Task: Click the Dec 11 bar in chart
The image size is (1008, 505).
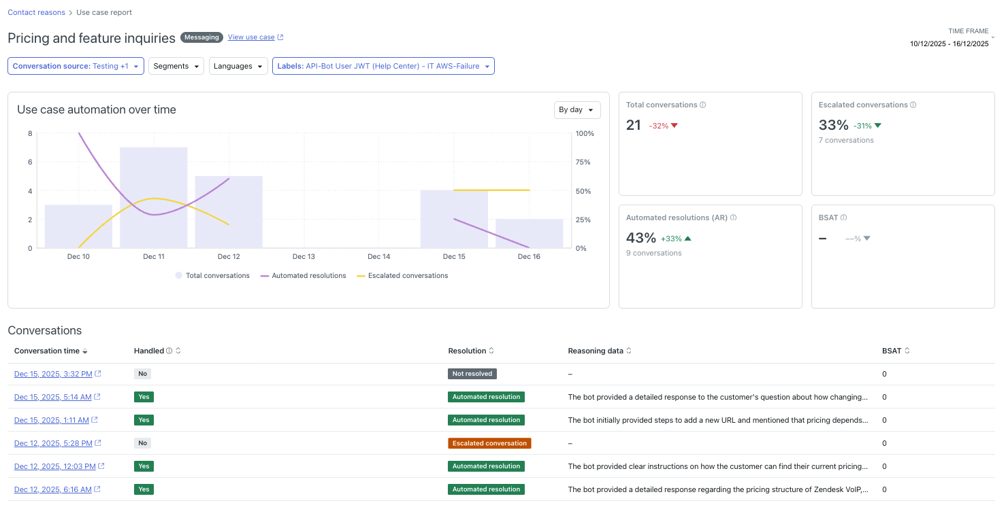Action: point(153,197)
